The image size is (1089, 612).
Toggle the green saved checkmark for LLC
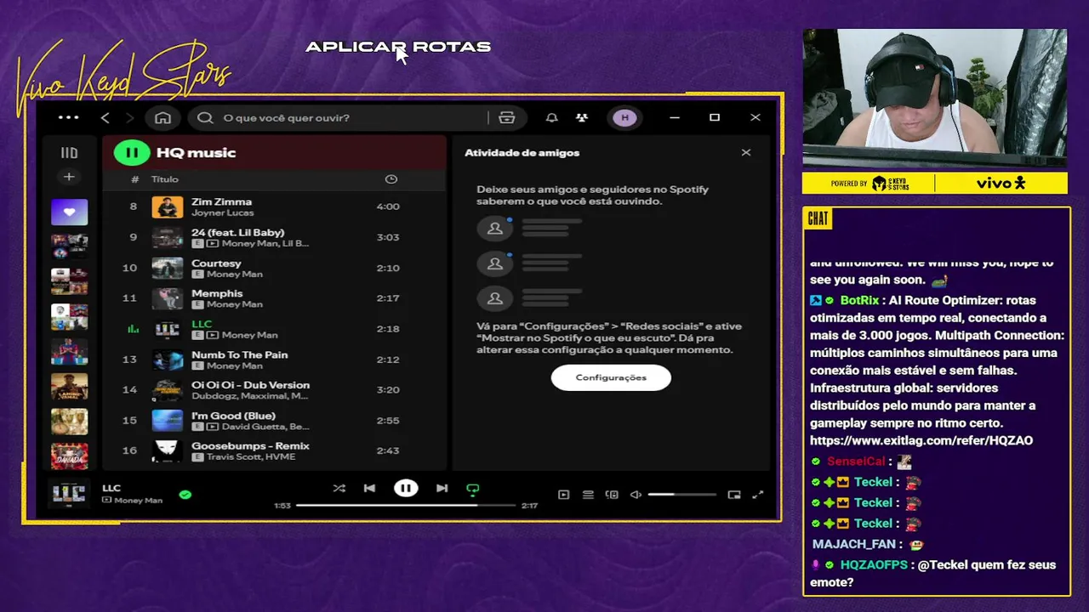(x=185, y=494)
